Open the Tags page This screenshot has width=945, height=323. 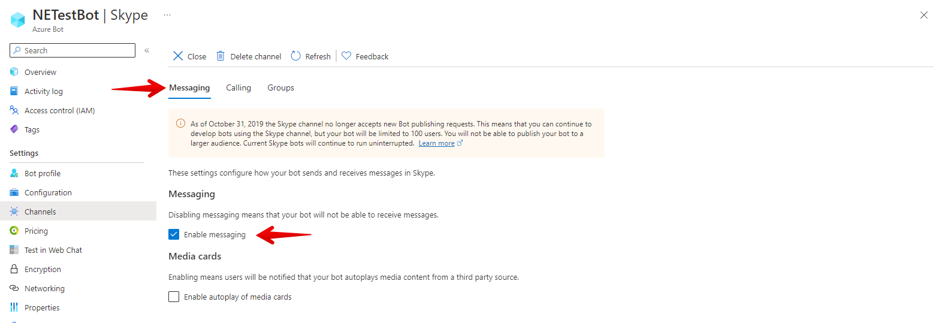point(32,129)
